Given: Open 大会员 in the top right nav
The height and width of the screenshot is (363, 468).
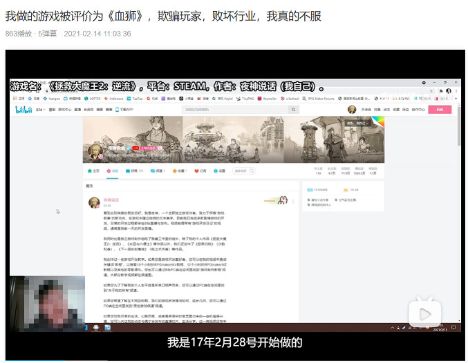Looking at the screenshot, I should click(x=366, y=110).
